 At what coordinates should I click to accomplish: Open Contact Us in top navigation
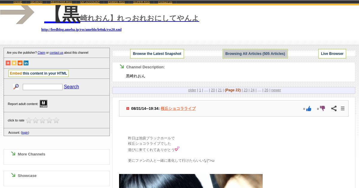[x=165, y=2]
